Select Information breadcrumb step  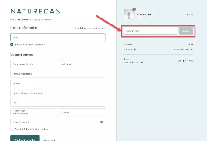[x=23, y=20]
